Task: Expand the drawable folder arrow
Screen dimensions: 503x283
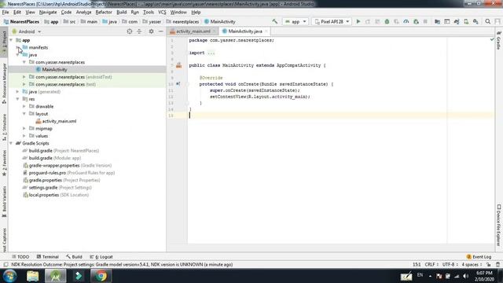Action: pos(24,107)
